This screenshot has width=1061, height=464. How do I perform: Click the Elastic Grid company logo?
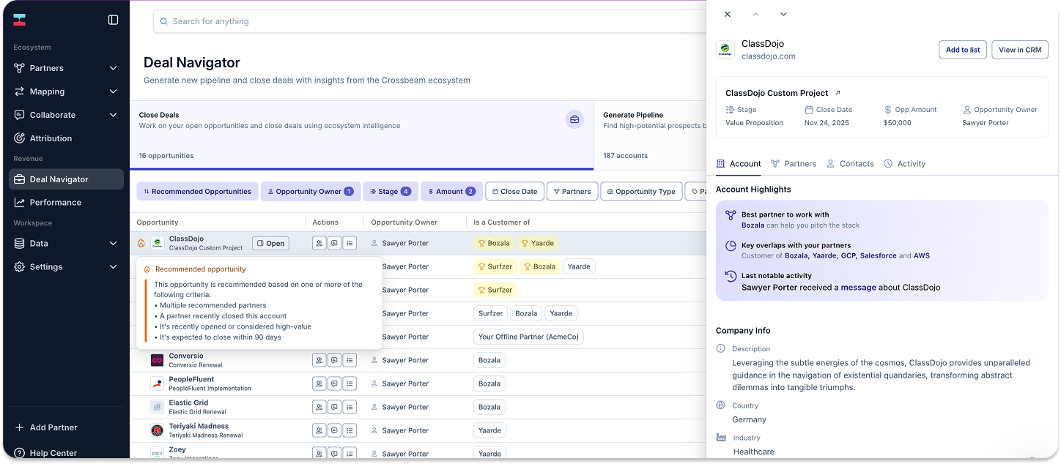pyautogui.click(x=157, y=407)
